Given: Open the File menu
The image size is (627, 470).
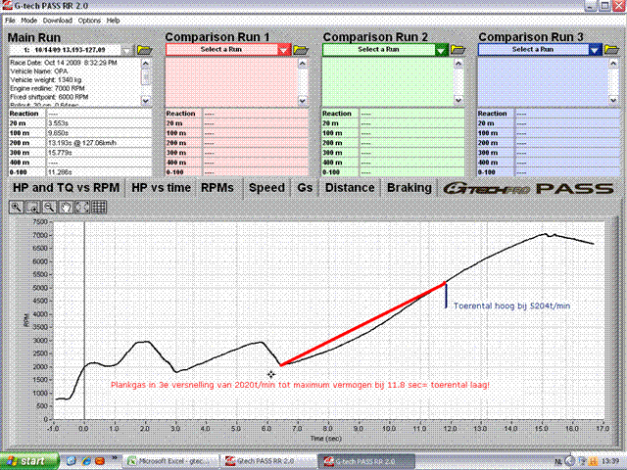Looking at the screenshot, I should [x=10, y=21].
